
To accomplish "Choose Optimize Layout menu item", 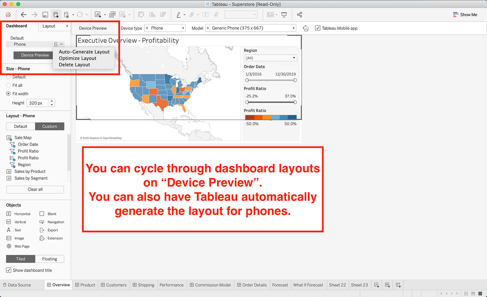I will (x=78, y=58).
